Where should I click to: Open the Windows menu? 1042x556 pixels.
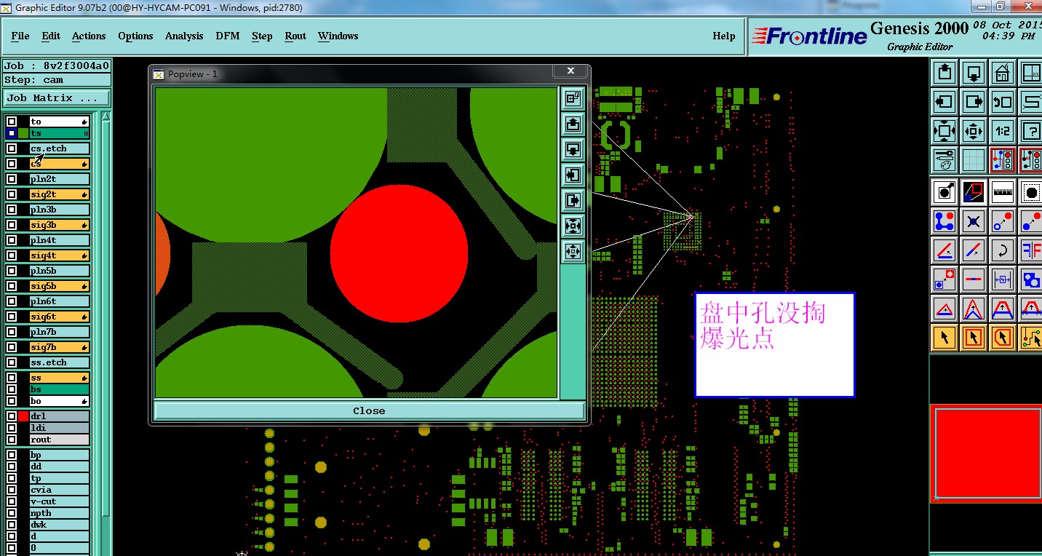click(338, 36)
